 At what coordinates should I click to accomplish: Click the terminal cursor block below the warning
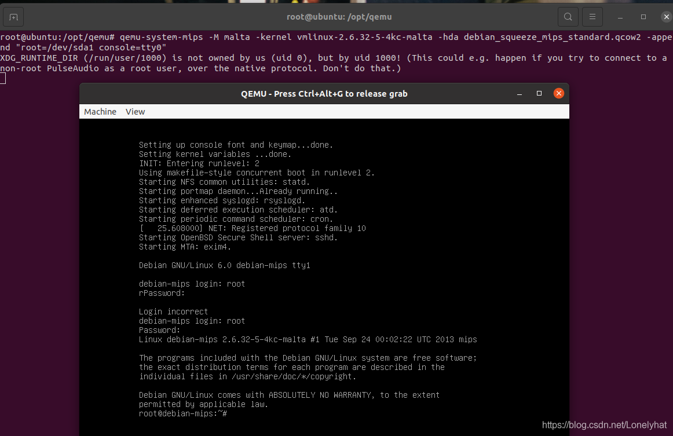click(x=2, y=78)
